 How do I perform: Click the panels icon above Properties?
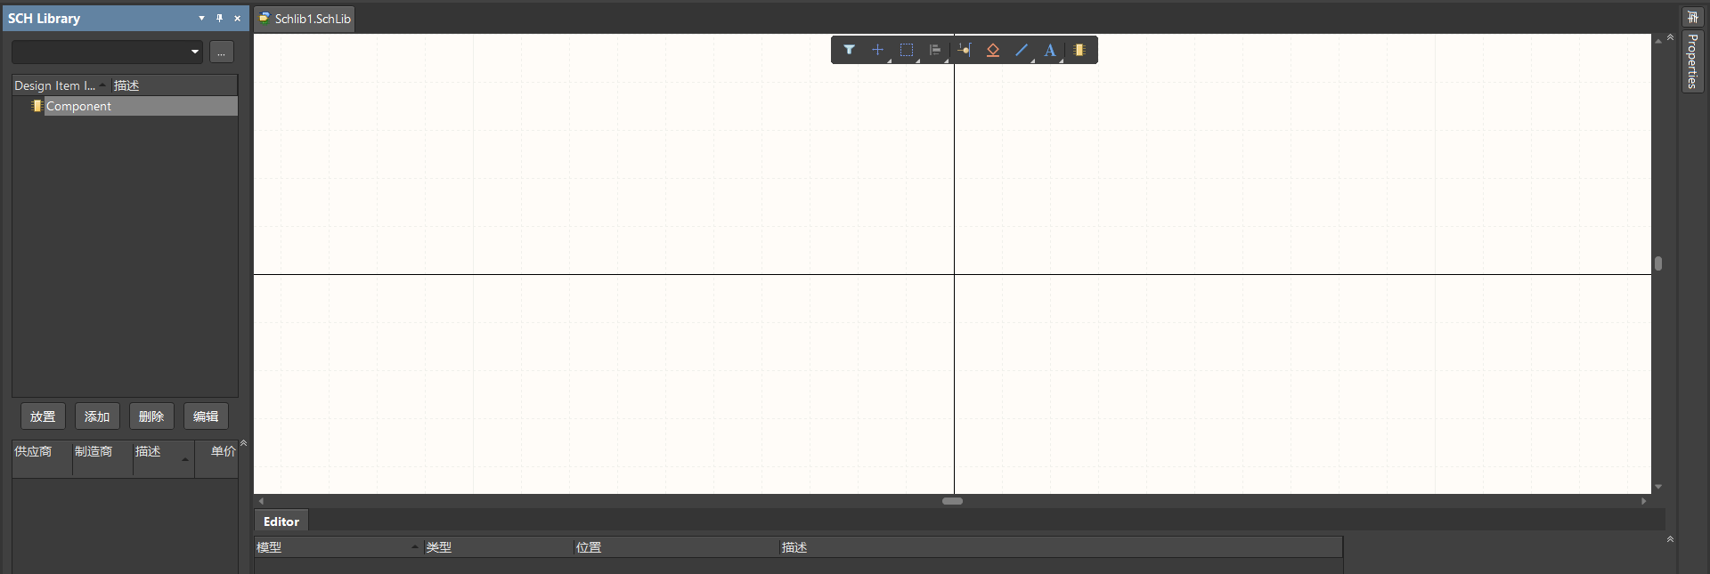1692,17
